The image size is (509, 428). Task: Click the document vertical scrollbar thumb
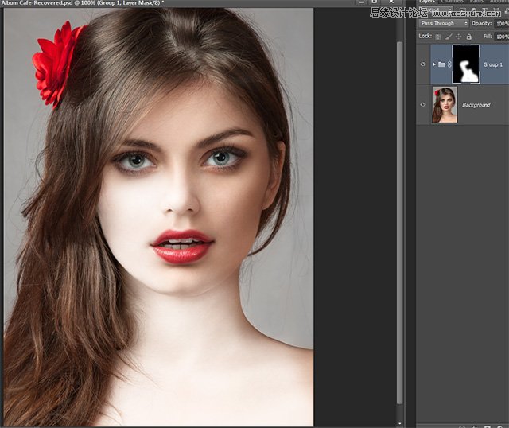tap(399, 223)
